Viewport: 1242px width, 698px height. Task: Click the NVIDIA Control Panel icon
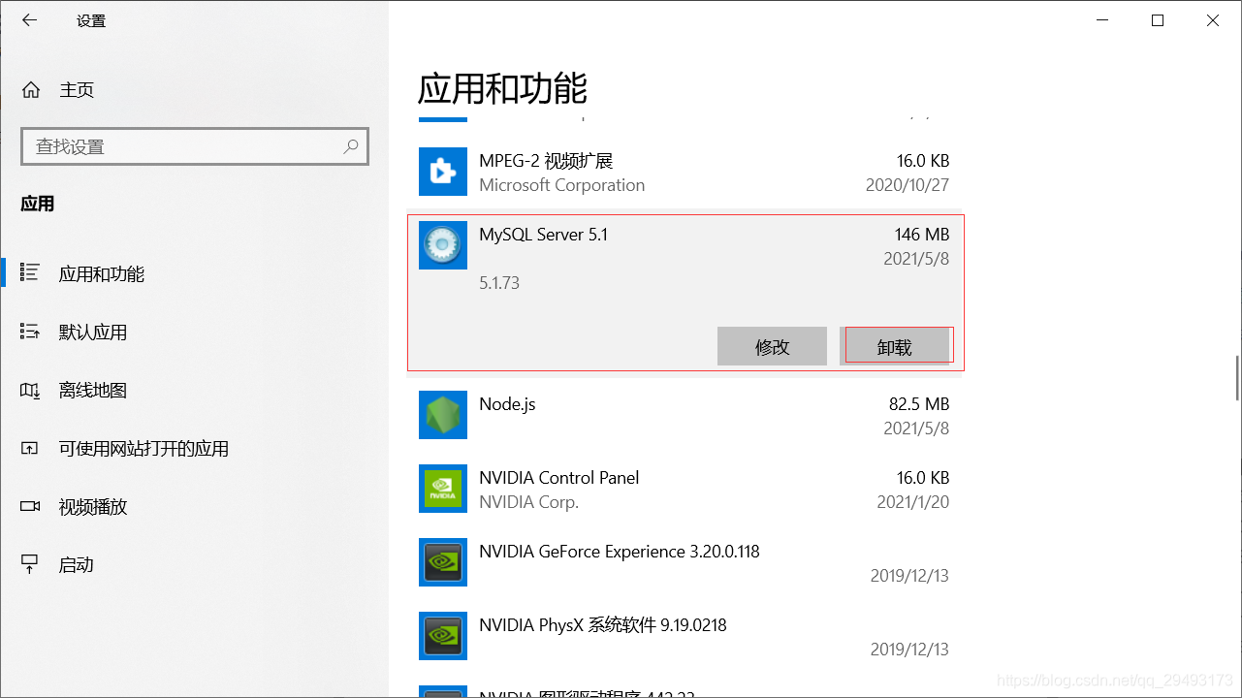click(x=443, y=489)
